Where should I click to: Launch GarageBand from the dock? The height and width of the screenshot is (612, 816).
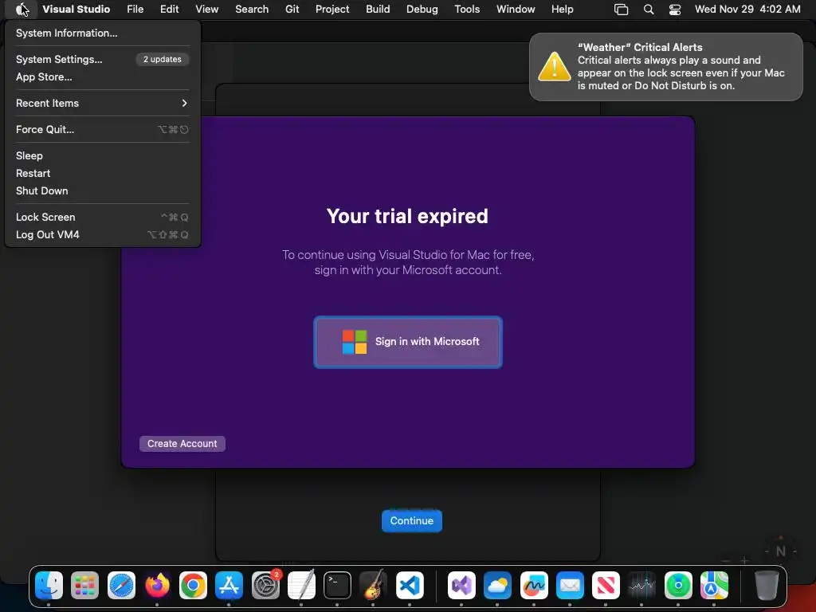(x=373, y=586)
